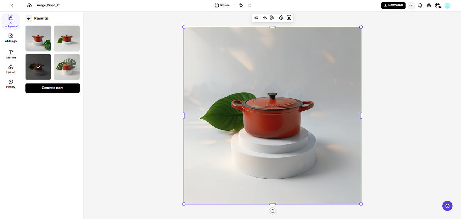Click the remove background icon

(x=289, y=18)
